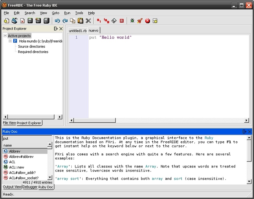
Task: Click the C icon next to Abbrev
Action: pyautogui.click(x=6, y=151)
